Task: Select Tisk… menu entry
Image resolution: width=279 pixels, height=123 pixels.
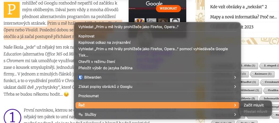Action: click(x=83, y=55)
